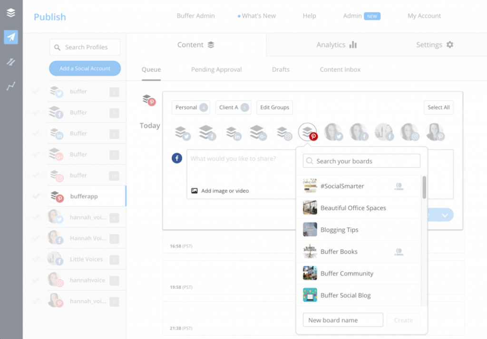This screenshot has height=339, width=487.
Task: Open the Settings tab
Action: point(435,45)
